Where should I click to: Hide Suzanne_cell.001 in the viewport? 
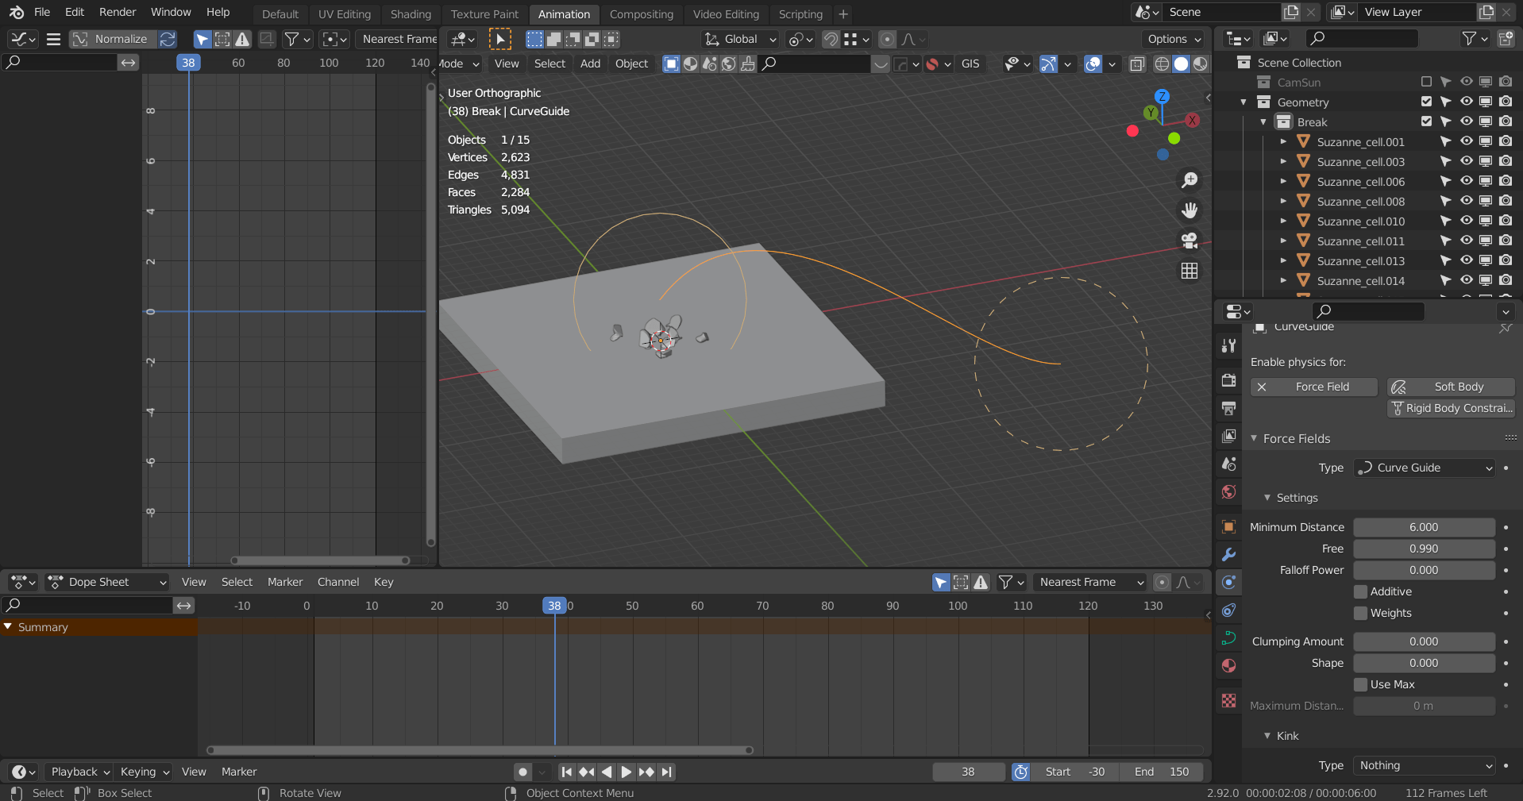pos(1465,141)
